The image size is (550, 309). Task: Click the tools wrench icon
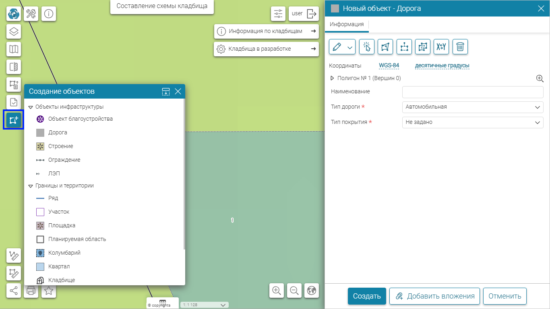coord(31,14)
